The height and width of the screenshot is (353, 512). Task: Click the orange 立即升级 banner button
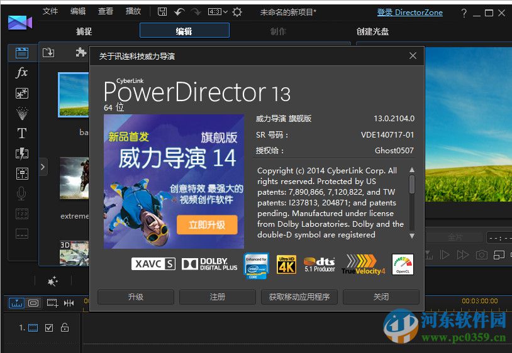pyautogui.click(x=207, y=225)
